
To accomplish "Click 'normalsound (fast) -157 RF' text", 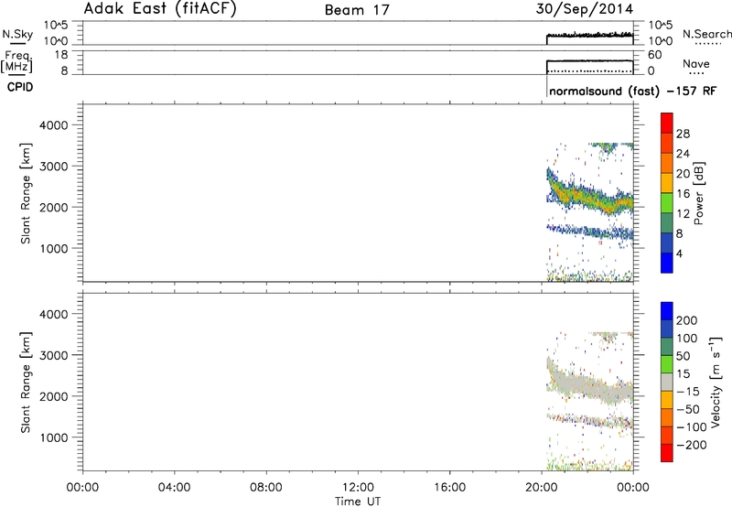I will (632, 91).
